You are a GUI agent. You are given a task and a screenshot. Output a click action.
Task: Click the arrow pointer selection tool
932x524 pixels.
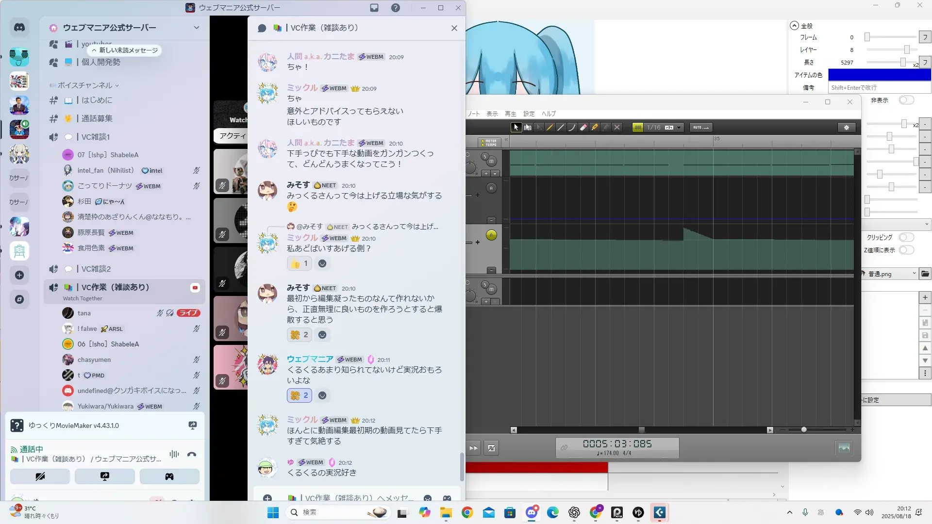coord(516,128)
